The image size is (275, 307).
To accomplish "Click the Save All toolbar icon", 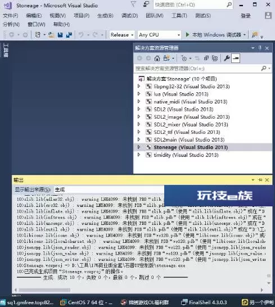I will (69, 35).
